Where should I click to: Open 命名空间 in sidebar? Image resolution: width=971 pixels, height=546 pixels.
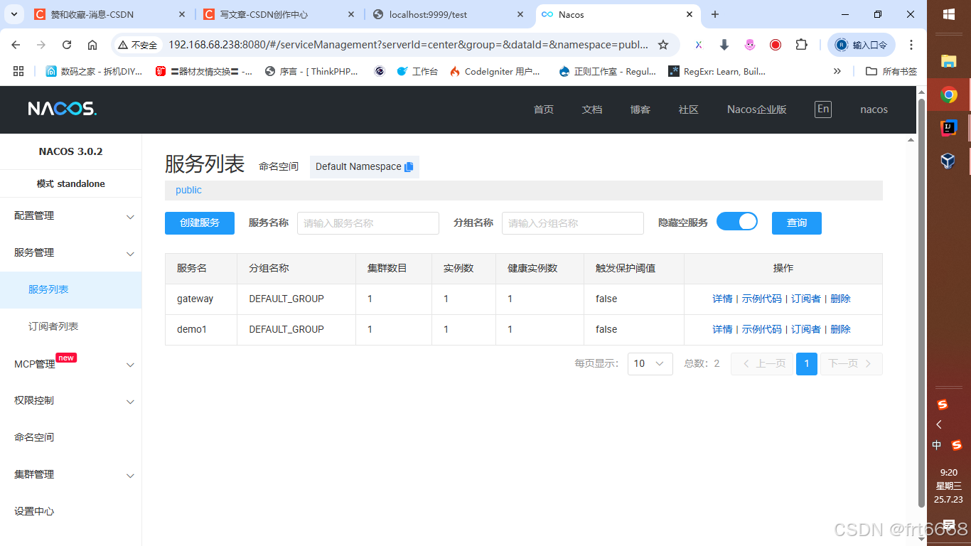click(71, 438)
